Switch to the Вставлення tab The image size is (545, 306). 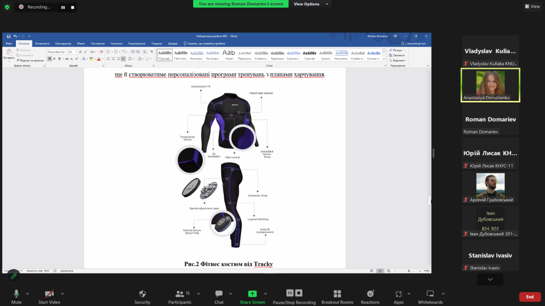point(42,44)
